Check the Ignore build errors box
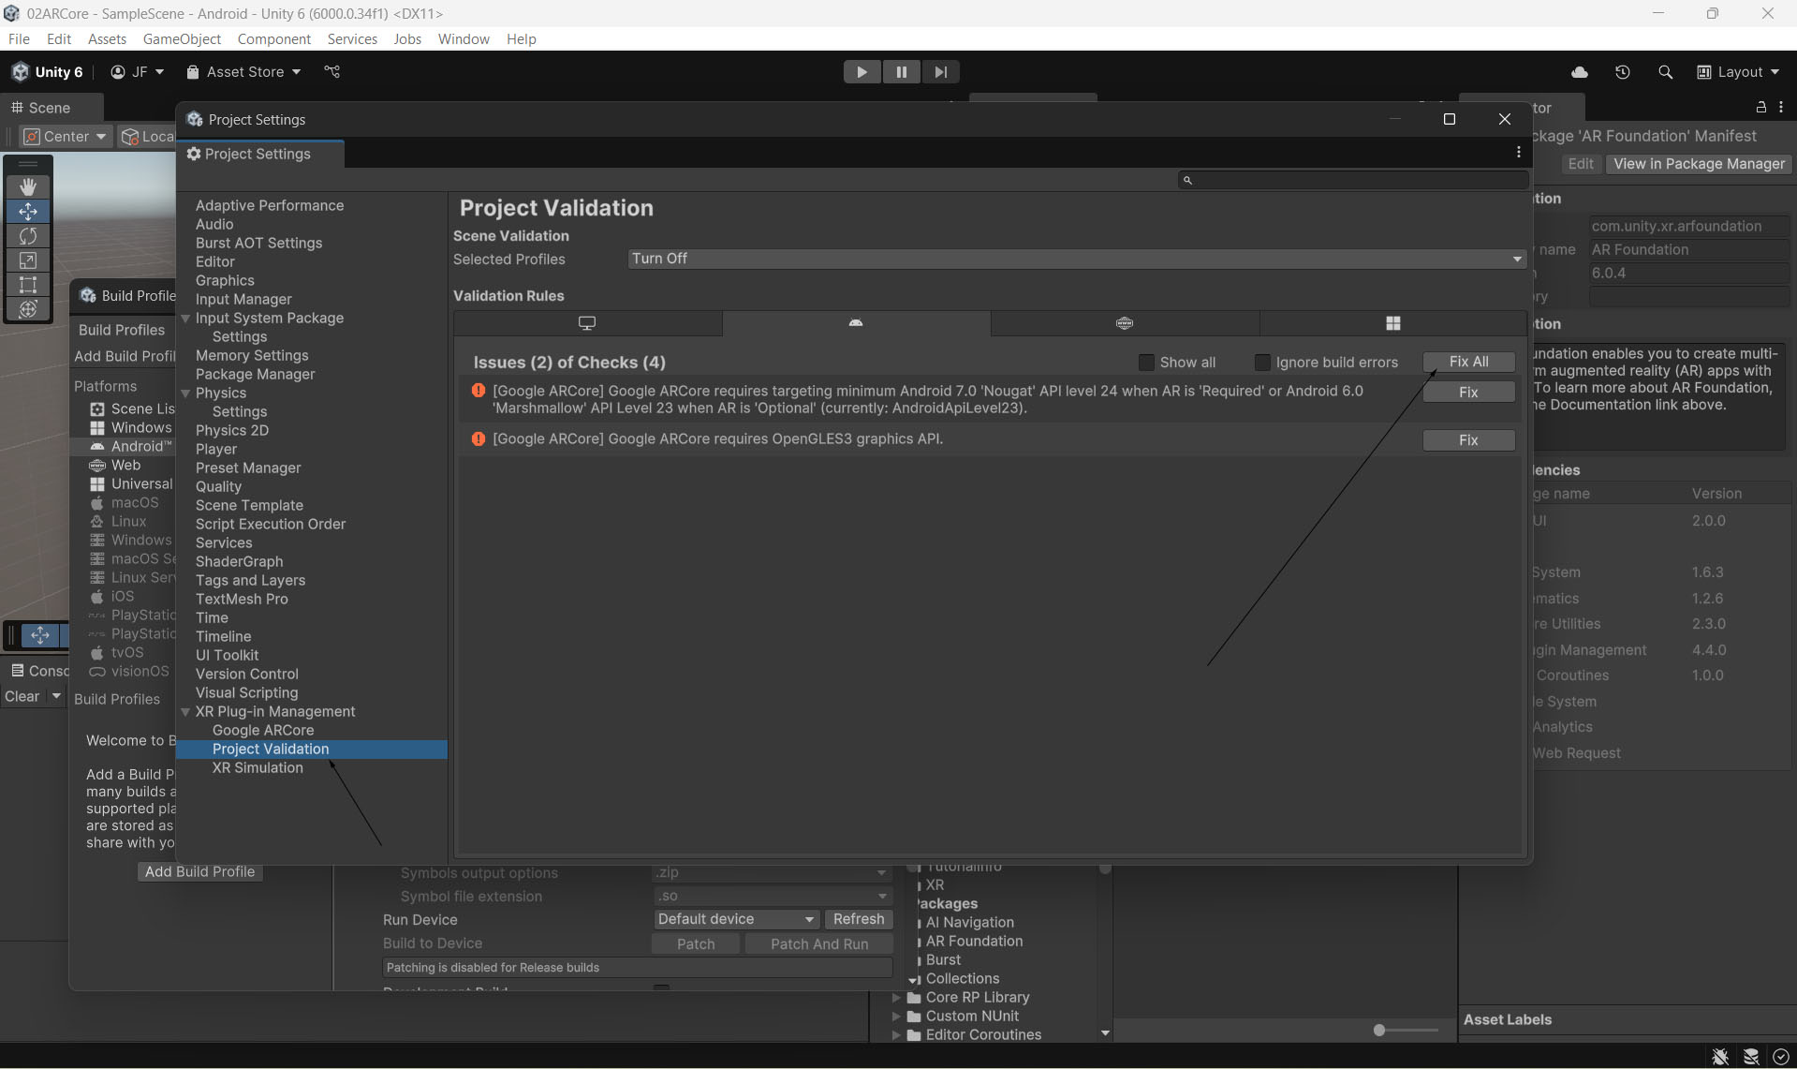 [1262, 363]
